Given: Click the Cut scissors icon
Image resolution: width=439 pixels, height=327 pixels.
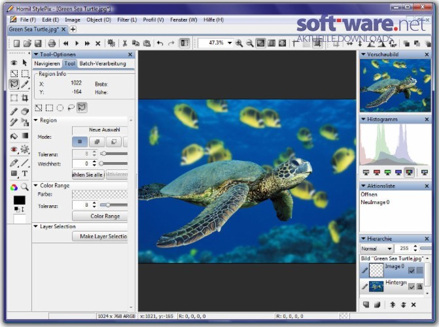Looking at the screenshot, I should point(125,43).
